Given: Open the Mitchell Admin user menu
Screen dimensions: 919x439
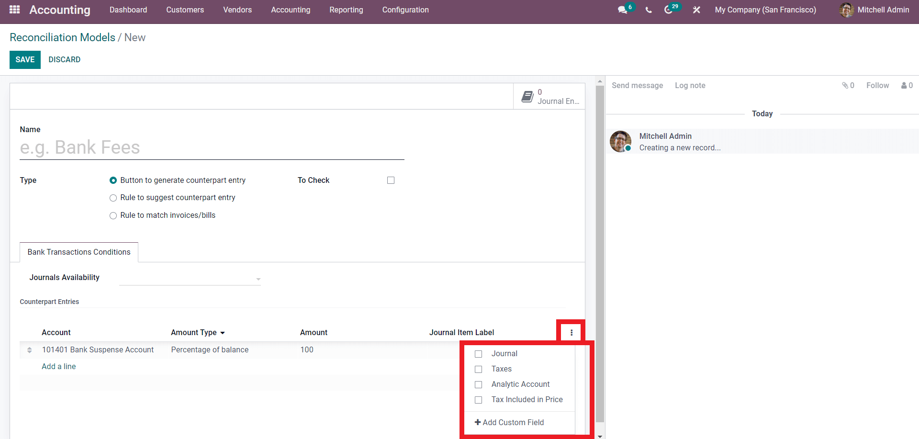Looking at the screenshot, I should coord(874,10).
